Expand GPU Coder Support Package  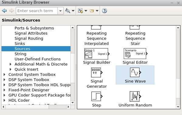[x=5, y=95]
